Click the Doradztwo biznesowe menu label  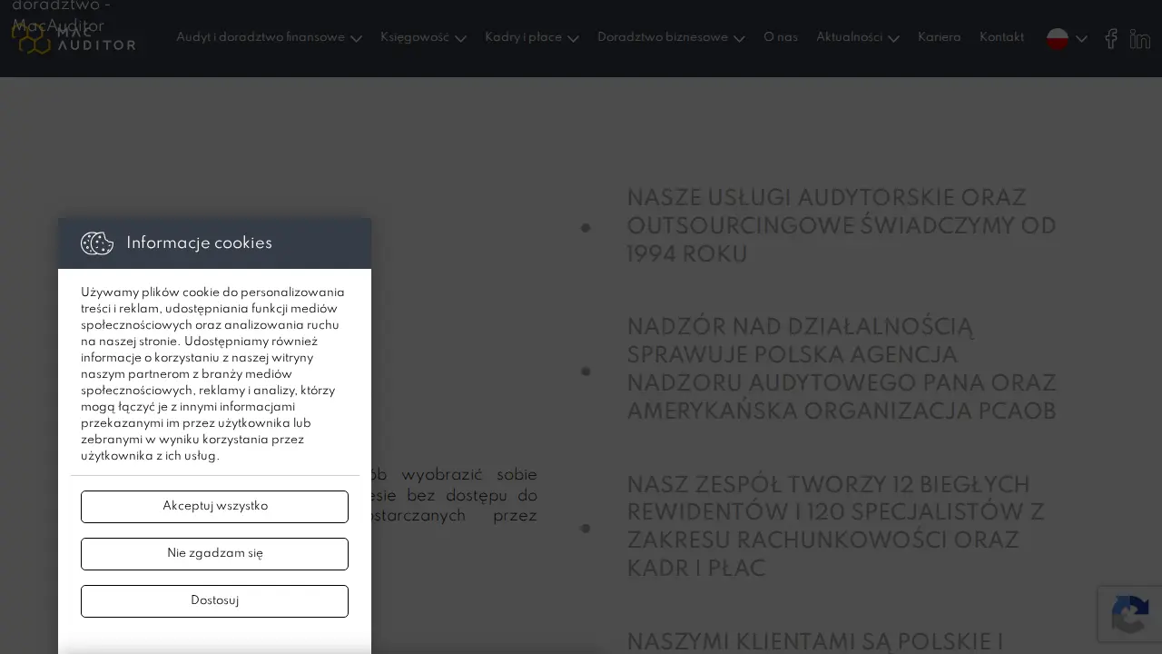point(663,37)
